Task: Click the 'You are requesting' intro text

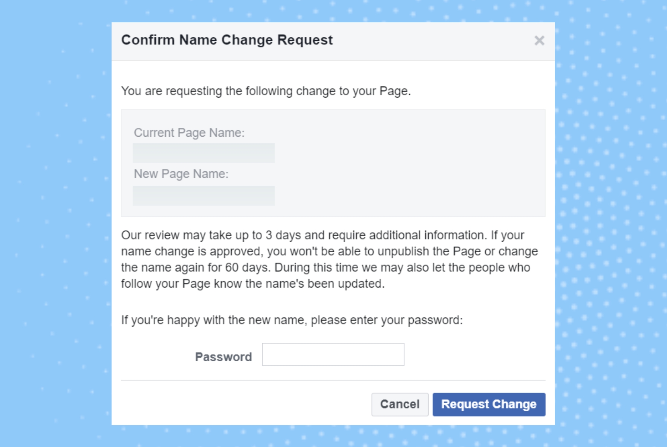Action: pos(266,91)
